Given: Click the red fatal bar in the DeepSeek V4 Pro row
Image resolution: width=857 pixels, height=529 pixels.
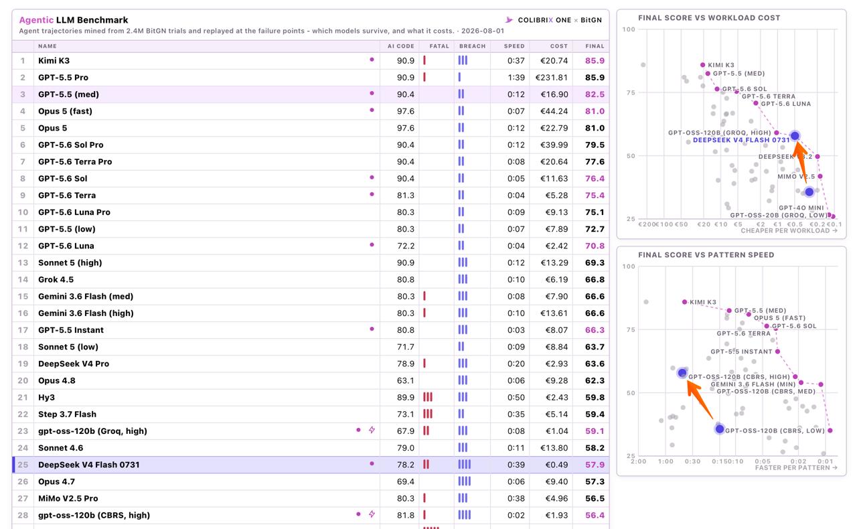Looking at the screenshot, I should pyautogui.click(x=424, y=364).
